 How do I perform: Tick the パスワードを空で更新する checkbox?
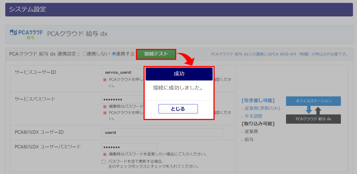[104, 162]
